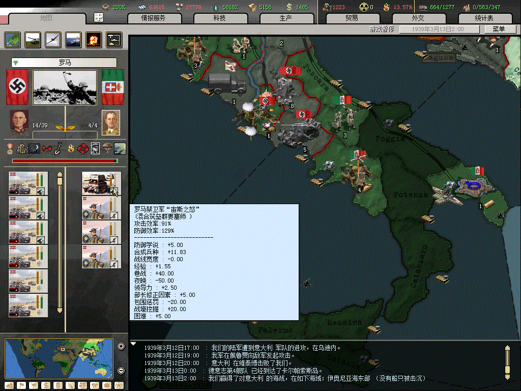Expand the message log arrow

134,344
